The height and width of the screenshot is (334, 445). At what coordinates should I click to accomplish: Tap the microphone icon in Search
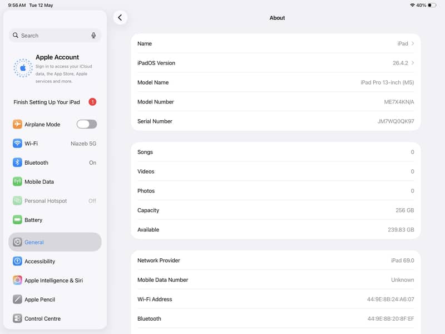(x=93, y=36)
